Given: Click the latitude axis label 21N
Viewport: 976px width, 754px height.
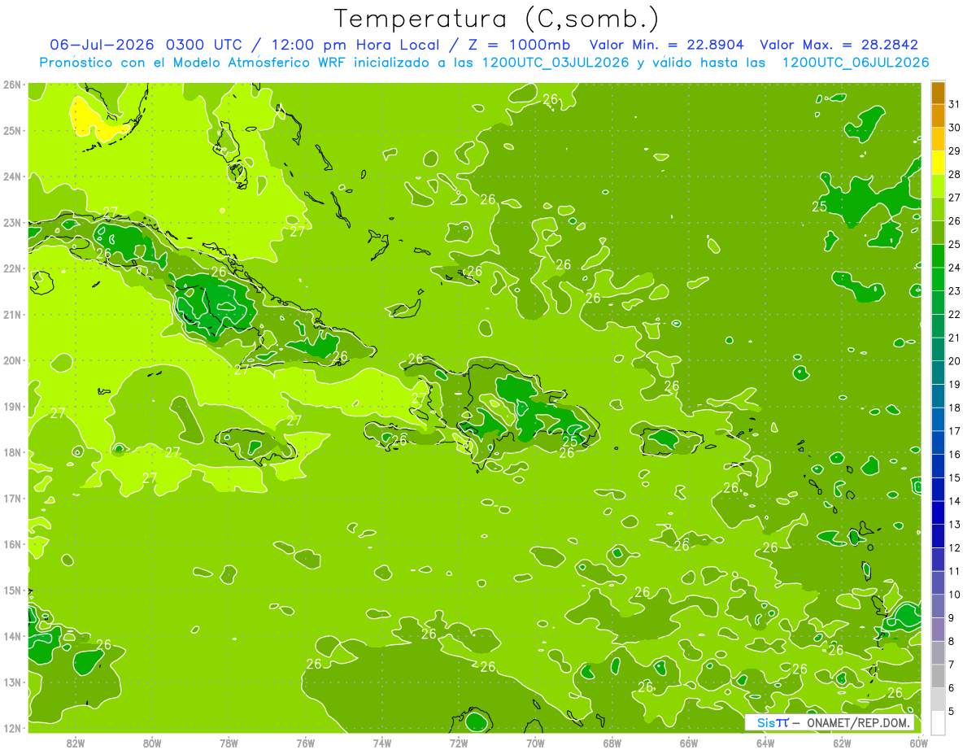Looking at the screenshot, I should pos(12,314).
